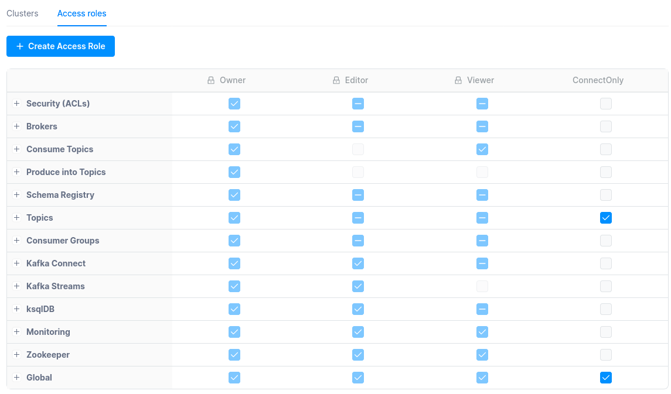Screen dimensions: 671x394
Task: Click the Owner checkbox for Global
Action: [234, 378]
